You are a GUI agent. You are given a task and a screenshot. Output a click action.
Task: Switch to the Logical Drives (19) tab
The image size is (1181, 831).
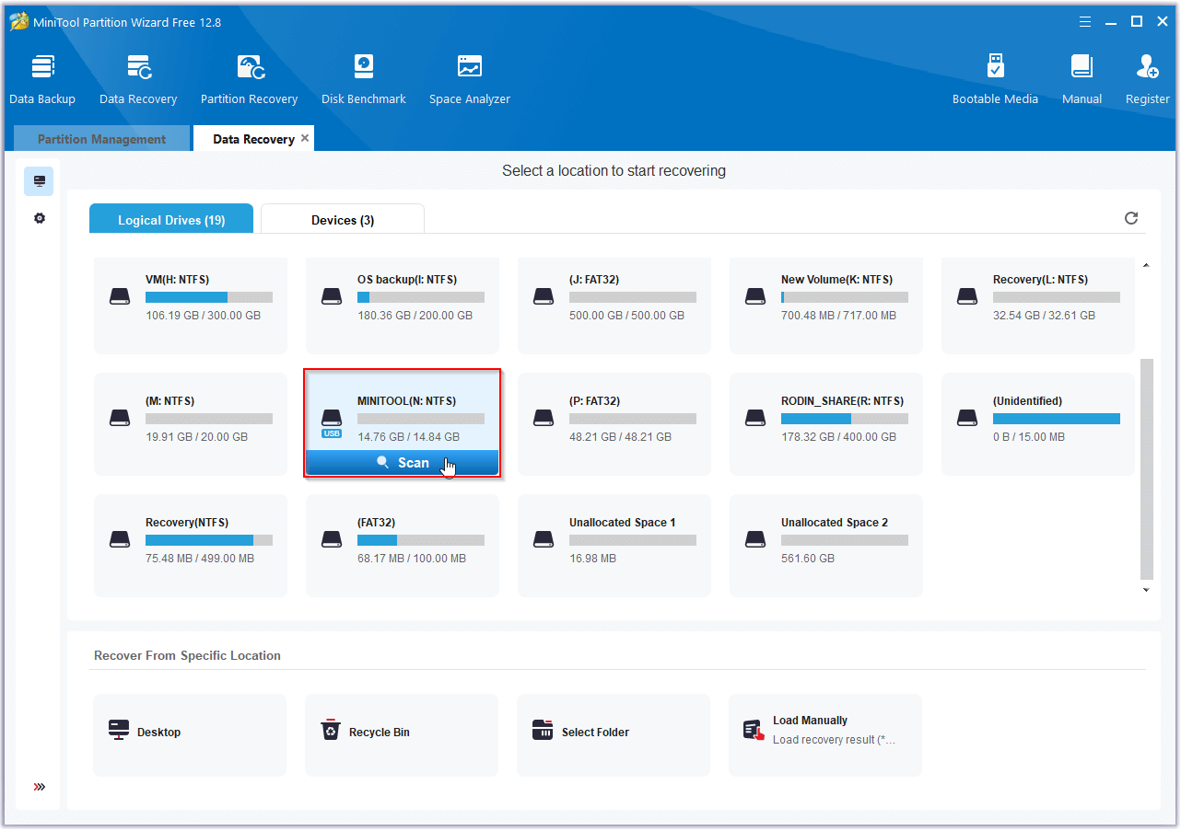[x=171, y=219]
